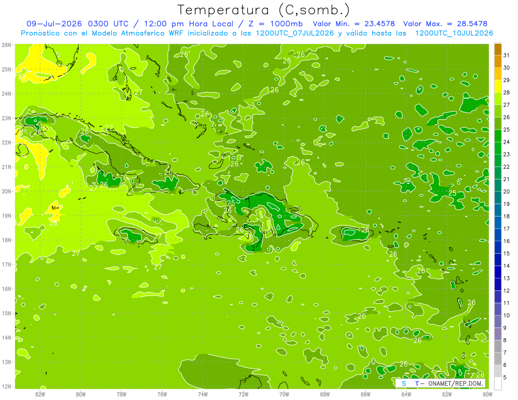Click the legend value '17' on color bar

coord(507,229)
